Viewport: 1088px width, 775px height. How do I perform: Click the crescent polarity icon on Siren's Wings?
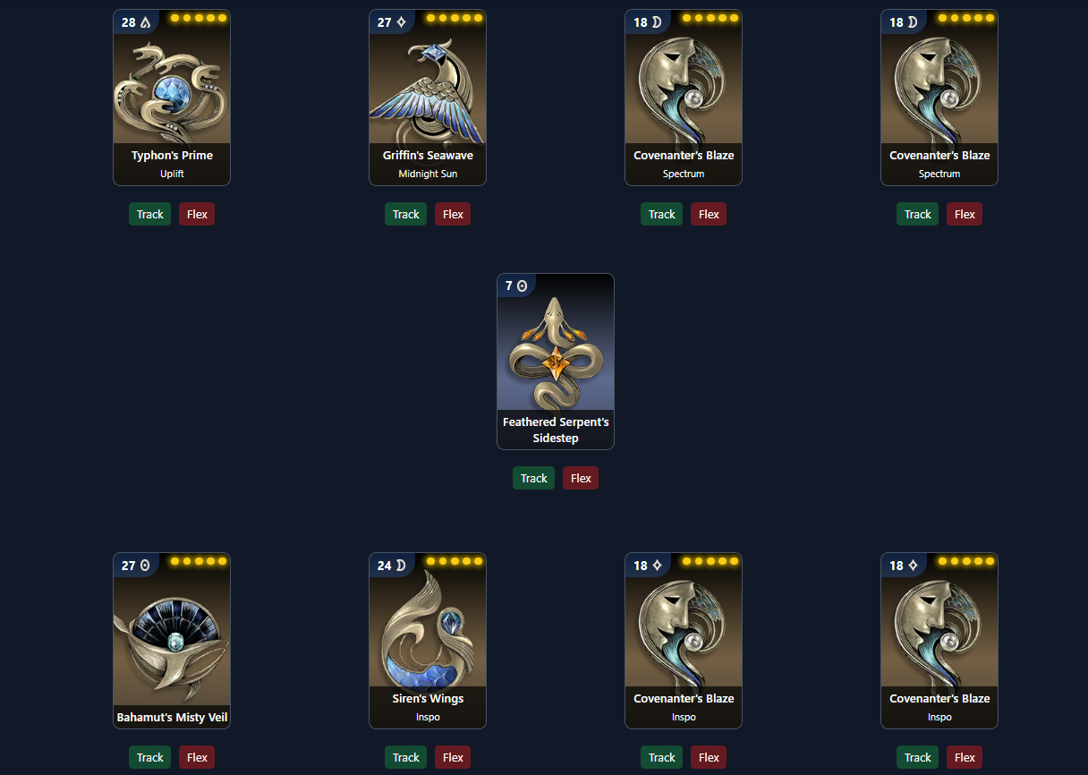[x=402, y=566]
